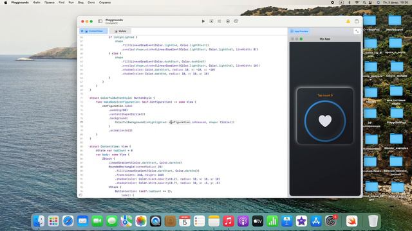
Task: Select the MovieExport desktop folder
Action: pyautogui.click(x=395, y=23)
